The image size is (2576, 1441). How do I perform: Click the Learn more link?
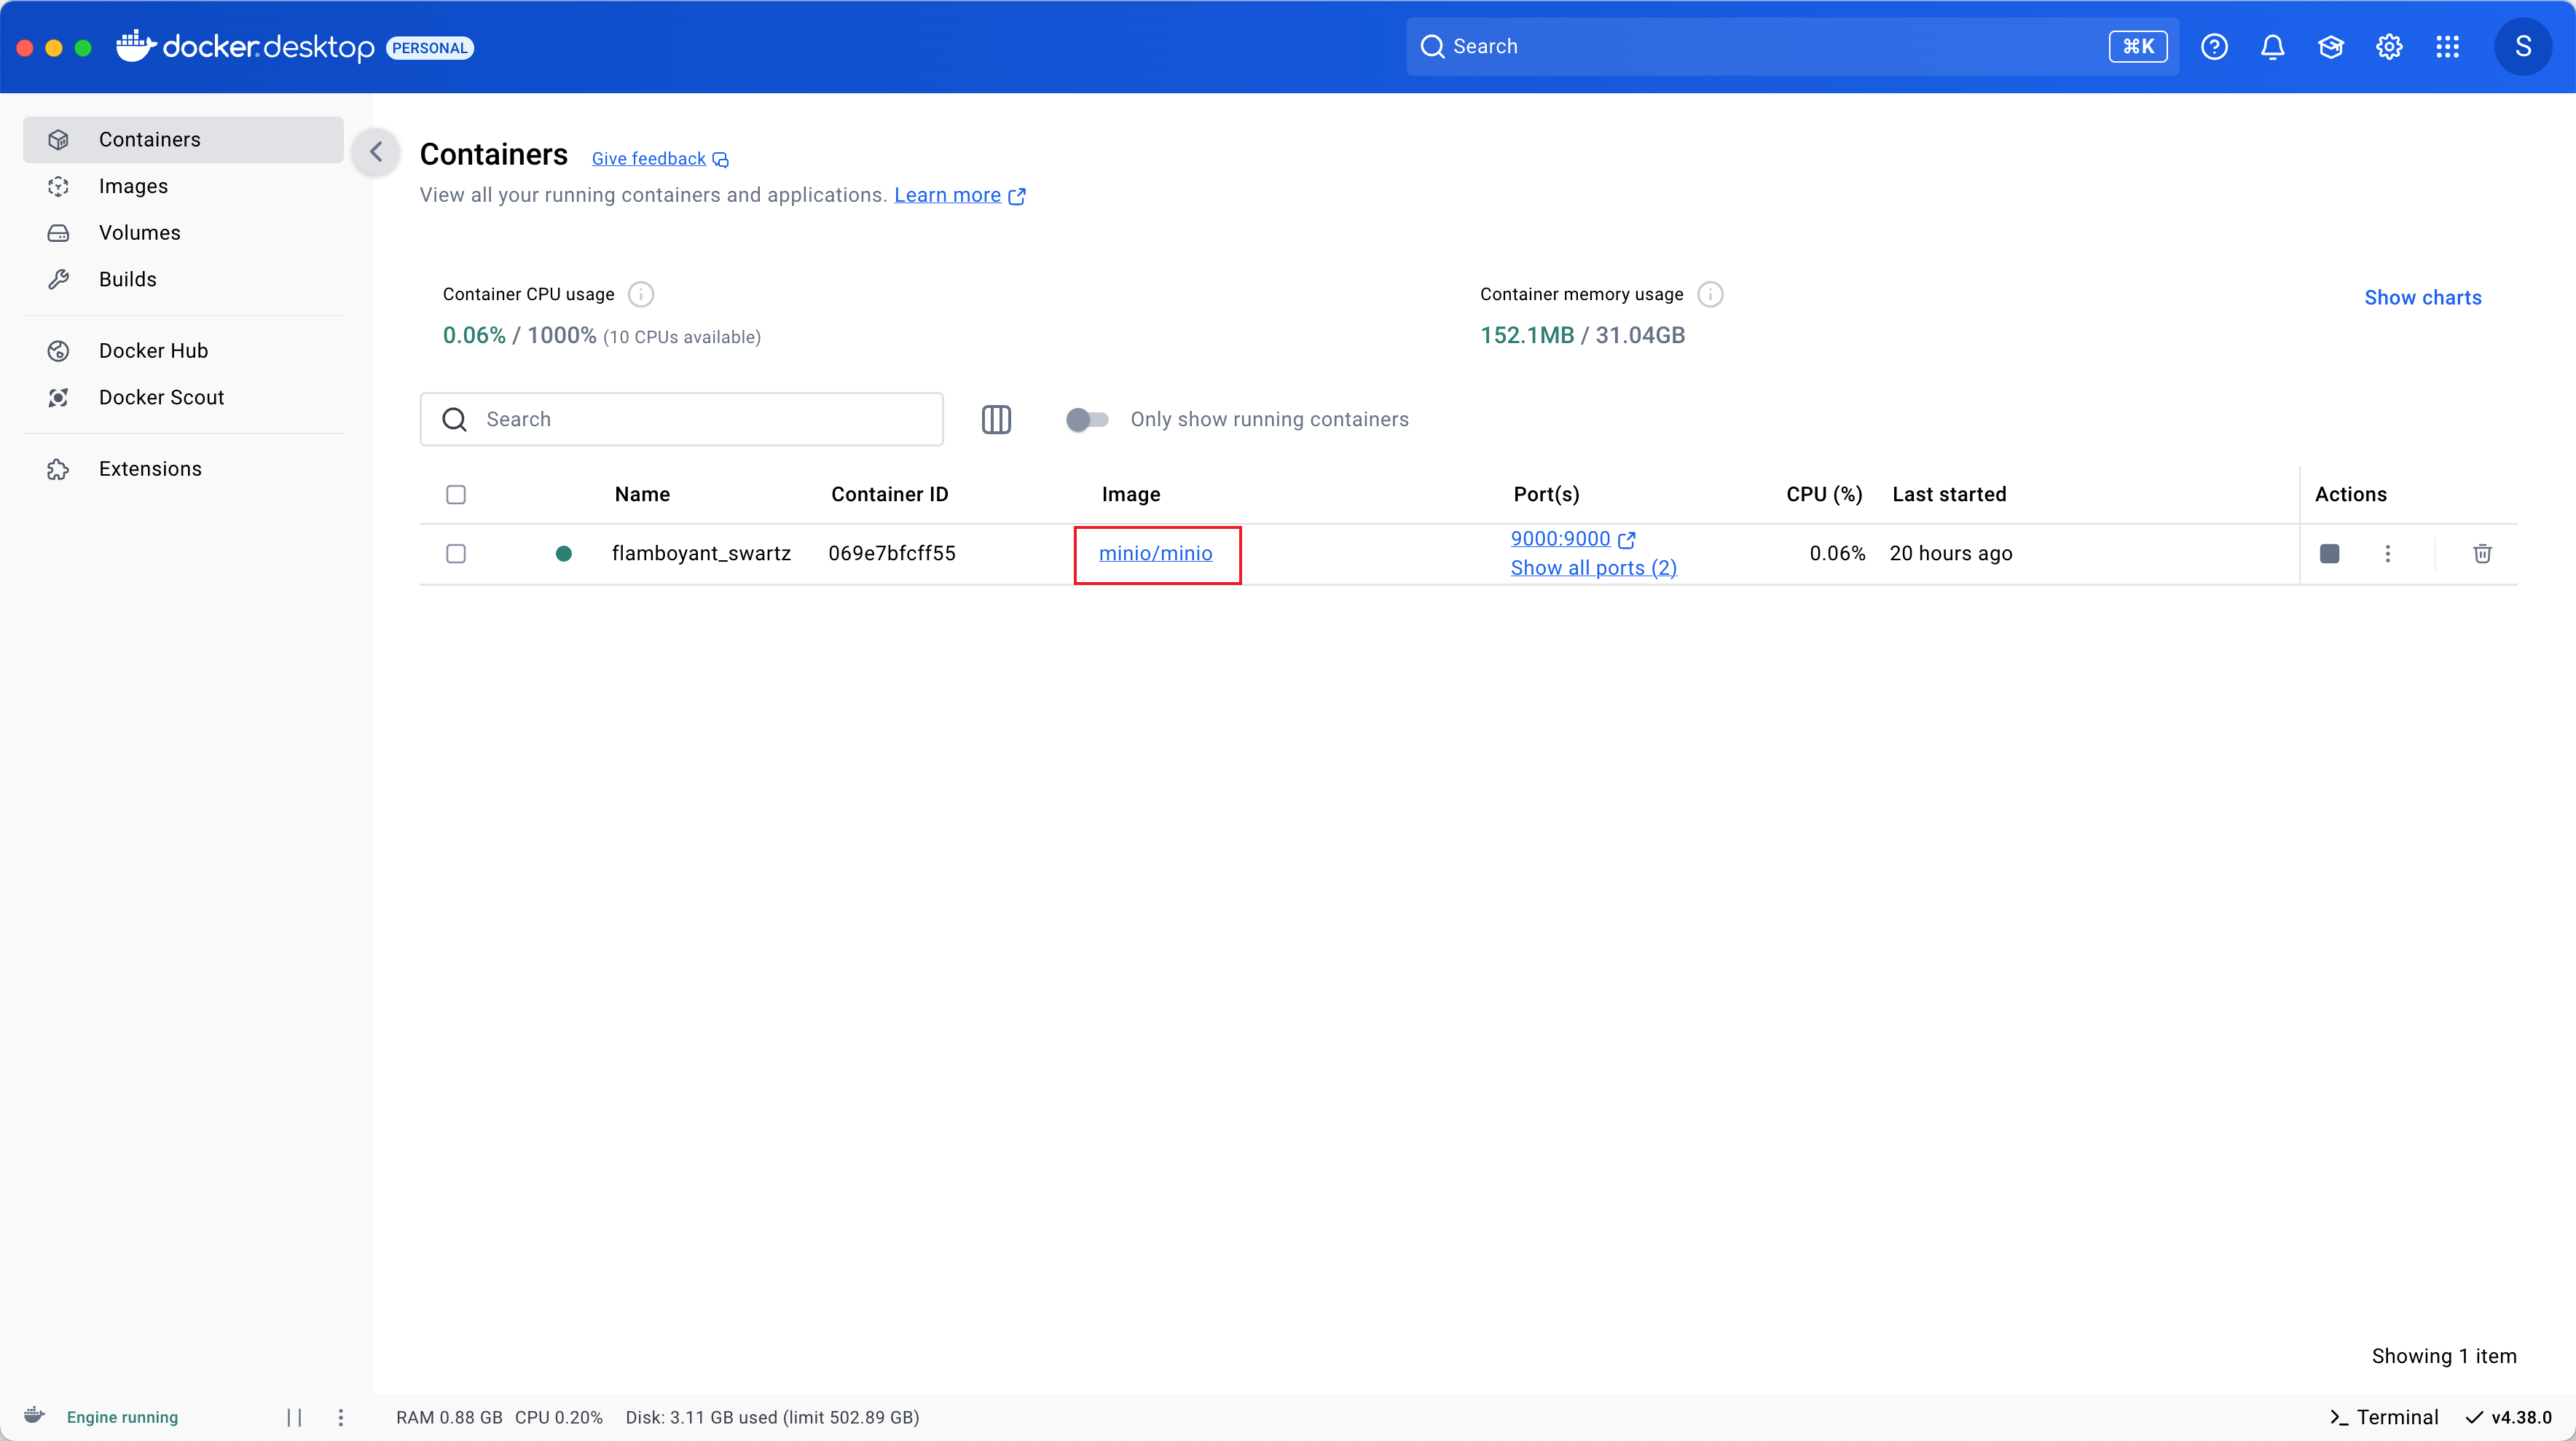coord(947,195)
